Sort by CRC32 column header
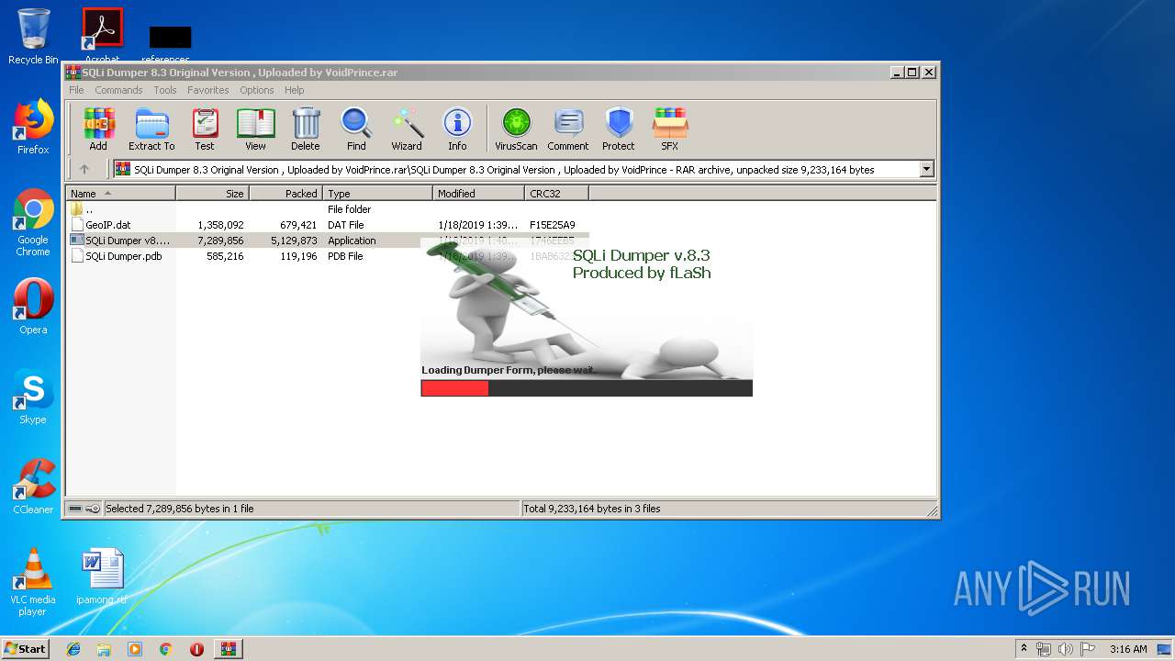1175x661 pixels. pyautogui.click(x=556, y=194)
